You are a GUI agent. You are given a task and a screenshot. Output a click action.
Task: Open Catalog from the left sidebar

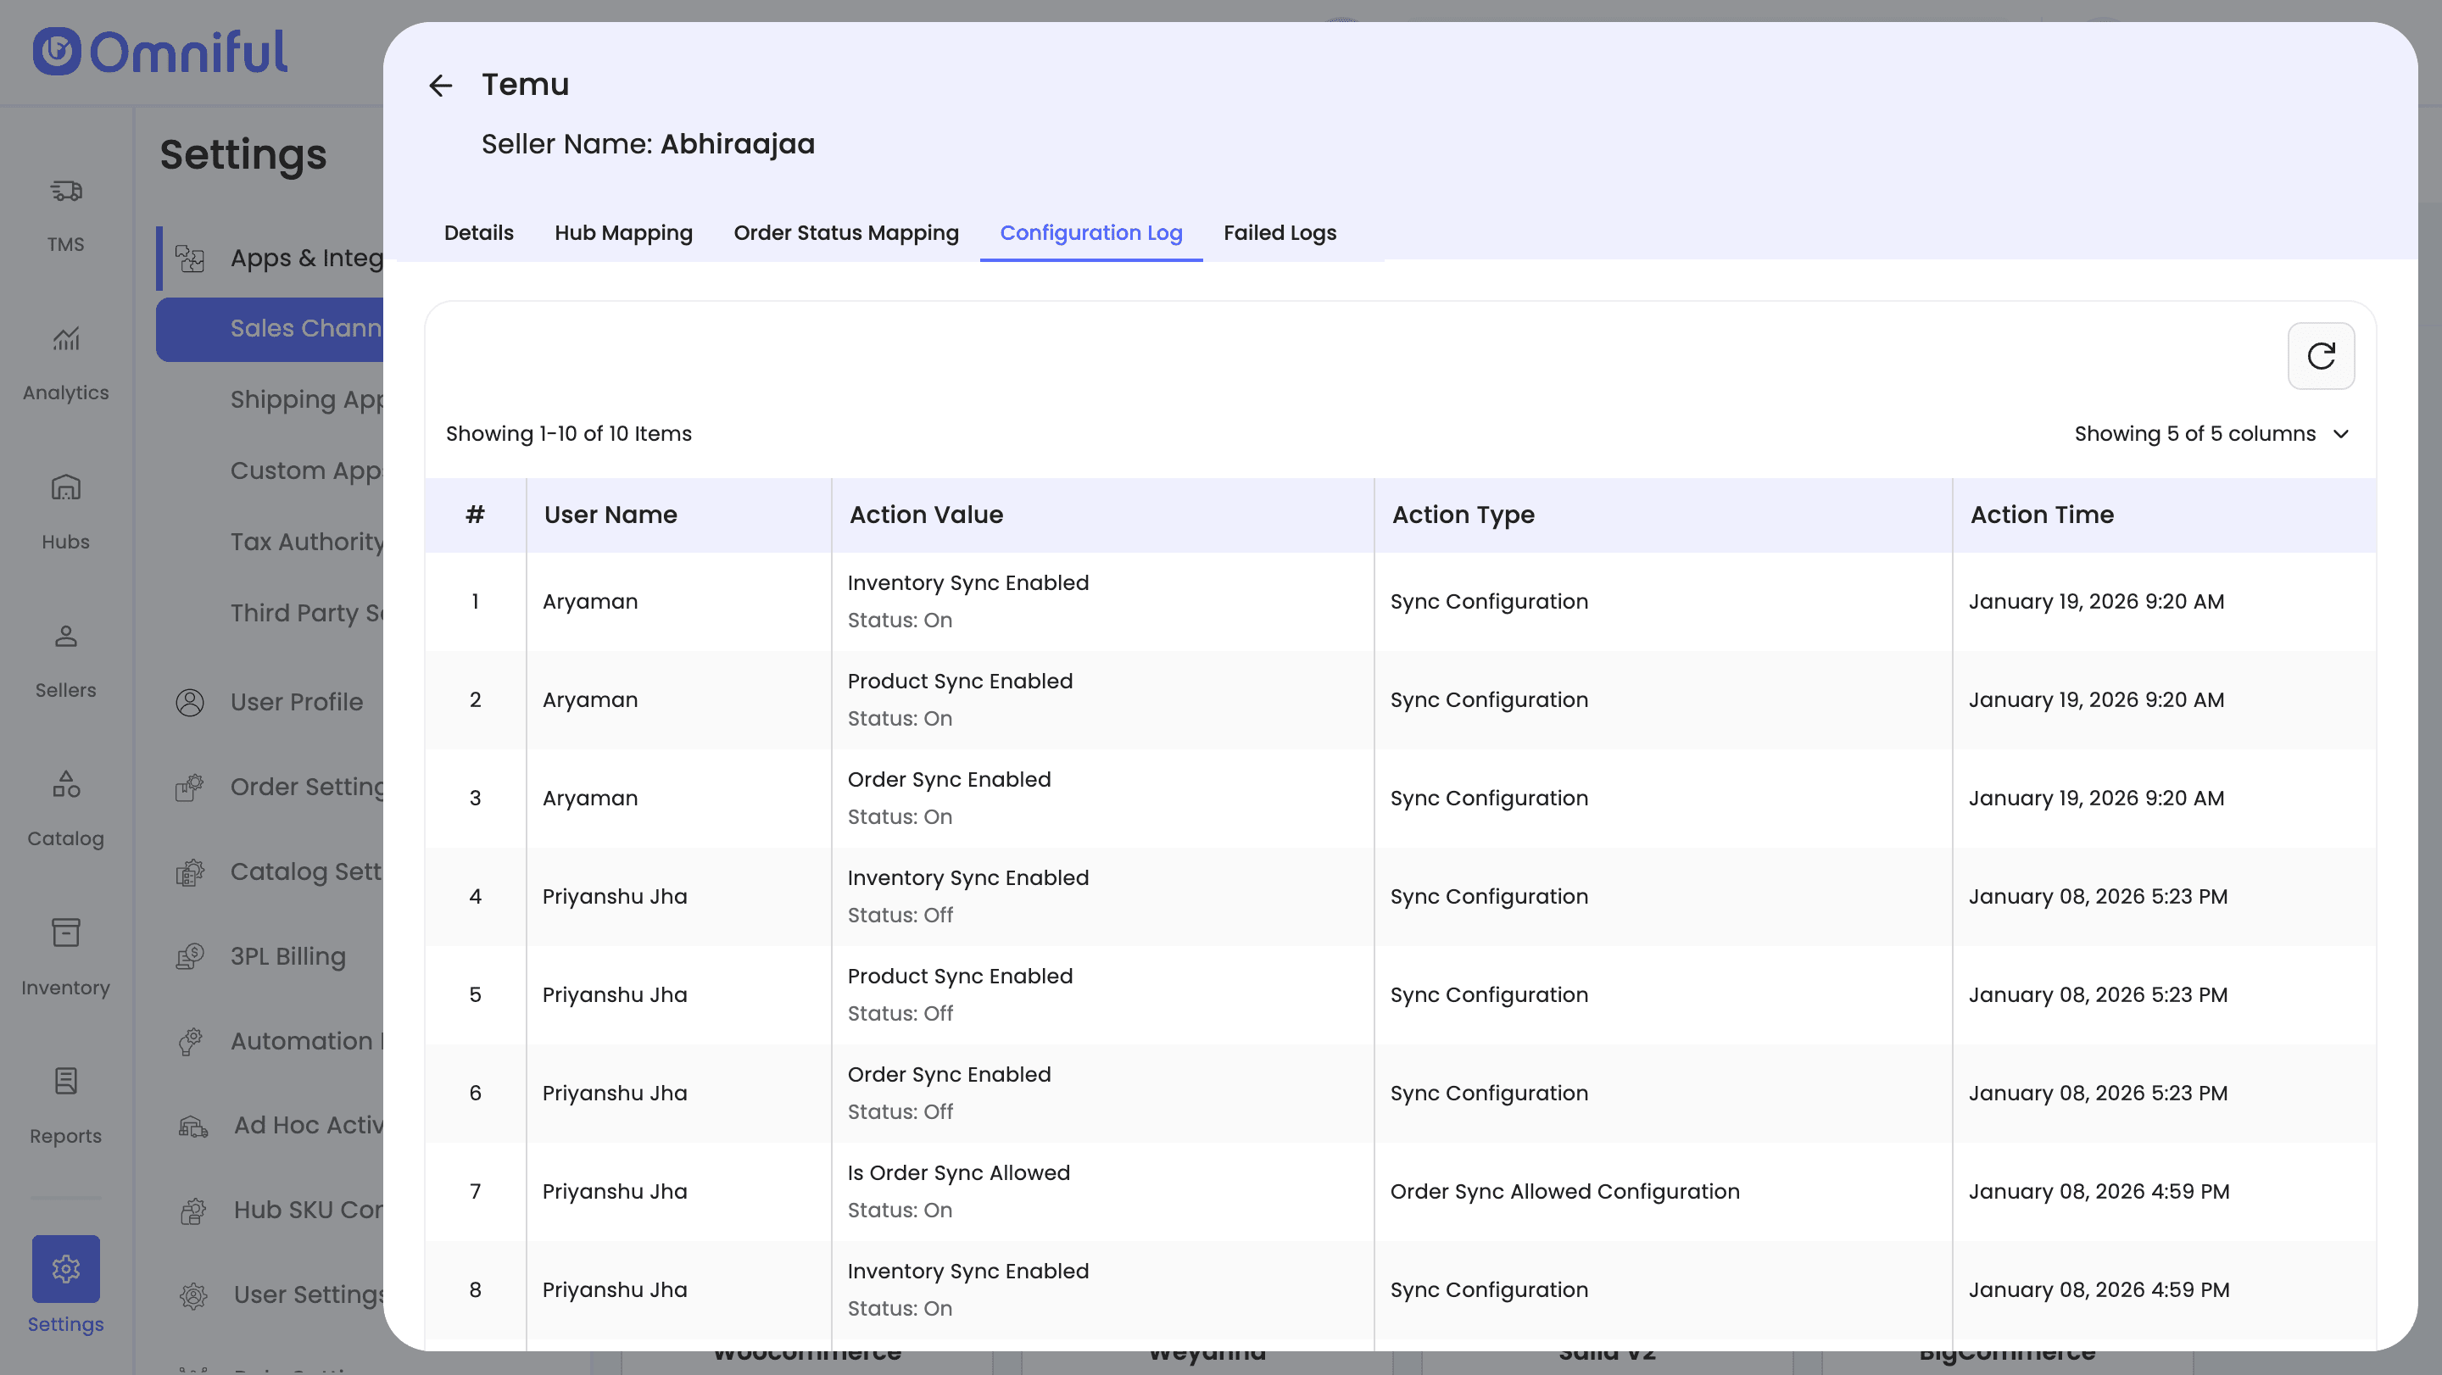coord(65,786)
